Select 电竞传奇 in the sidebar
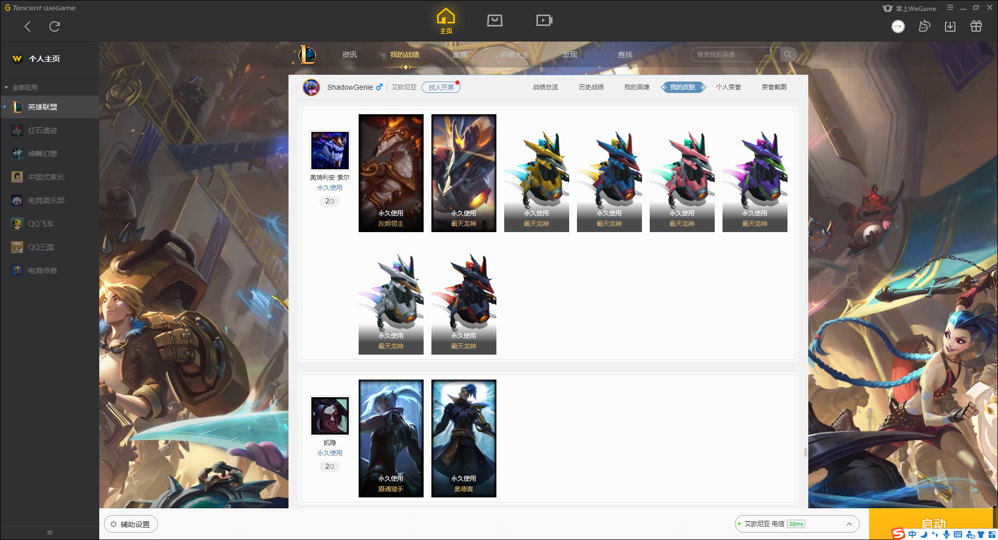 point(49,271)
